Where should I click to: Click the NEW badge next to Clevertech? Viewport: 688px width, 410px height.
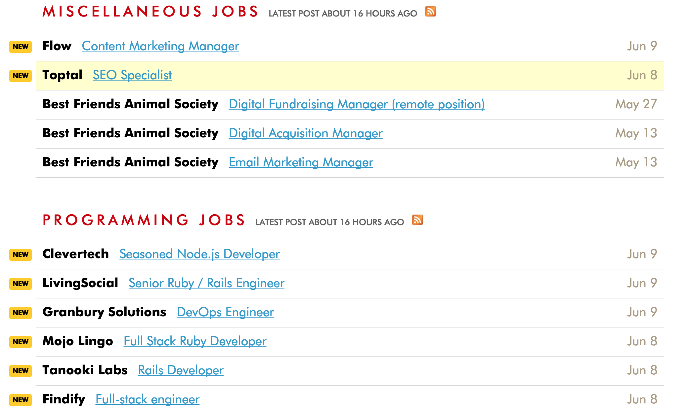coord(20,254)
